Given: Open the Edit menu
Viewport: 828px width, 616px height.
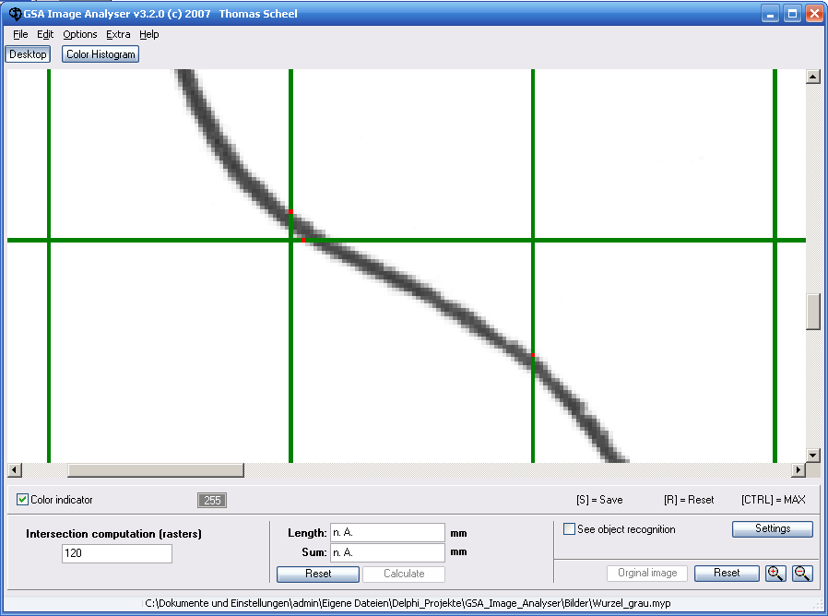Looking at the screenshot, I should pyautogui.click(x=45, y=34).
